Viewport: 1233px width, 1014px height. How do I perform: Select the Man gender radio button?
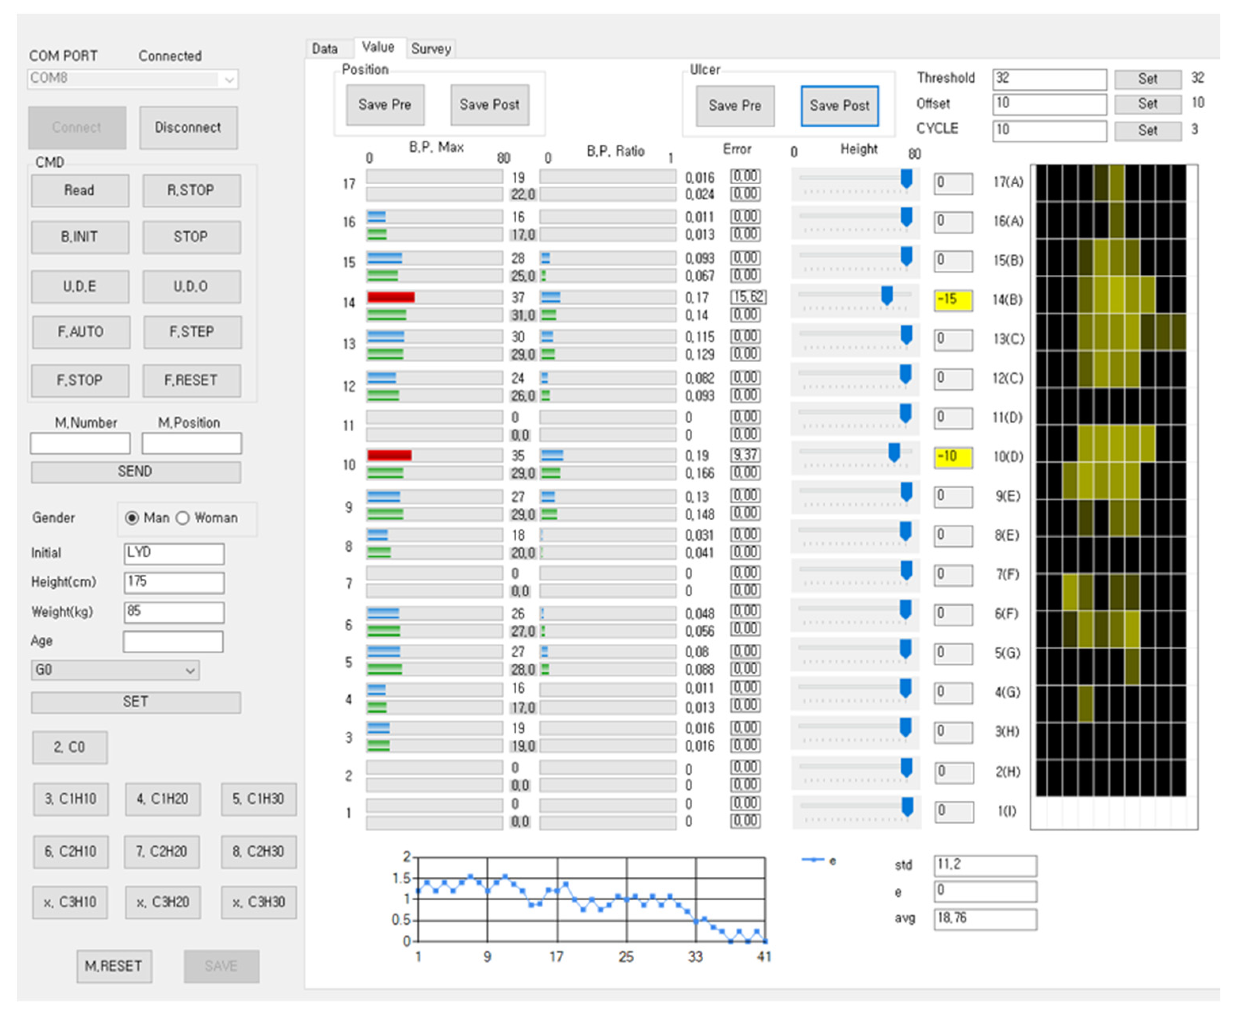click(132, 518)
